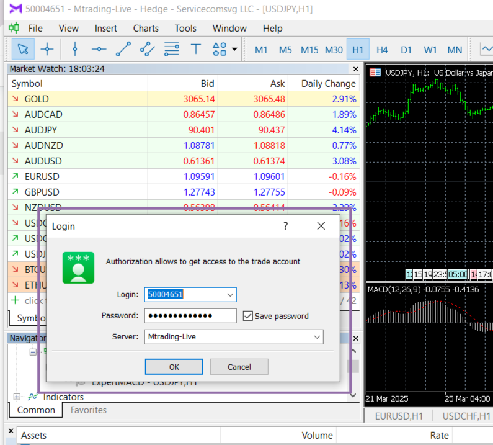Image resolution: width=493 pixels, height=445 pixels.
Task: Click the Indicators icon in Navigator
Action: click(33, 397)
